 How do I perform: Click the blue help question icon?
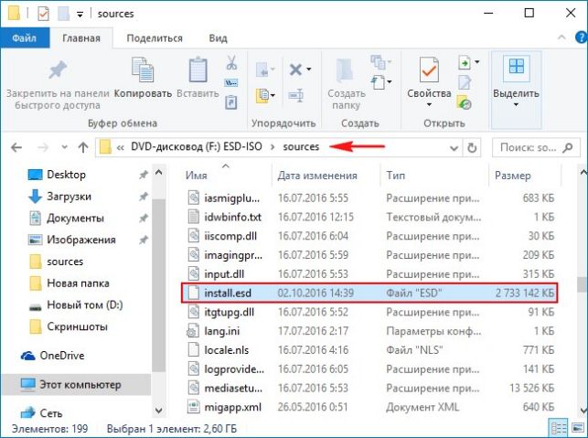581,37
